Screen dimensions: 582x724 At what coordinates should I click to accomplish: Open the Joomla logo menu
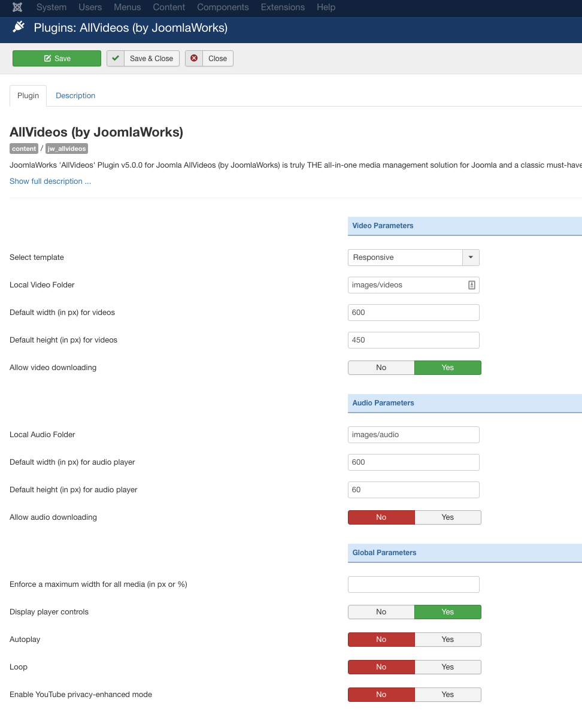click(17, 7)
